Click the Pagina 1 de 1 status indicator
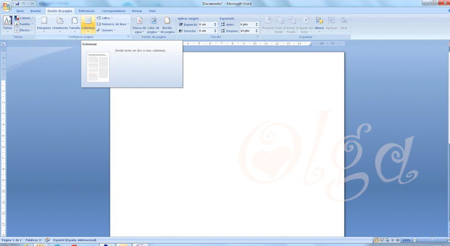The height and width of the screenshot is (246, 450). (x=11, y=240)
